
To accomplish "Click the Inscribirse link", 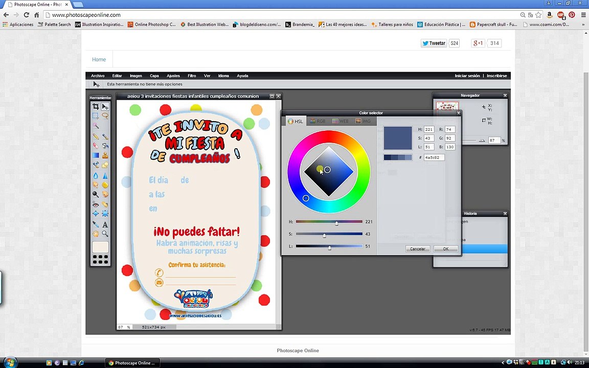I will pyautogui.click(x=496, y=76).
